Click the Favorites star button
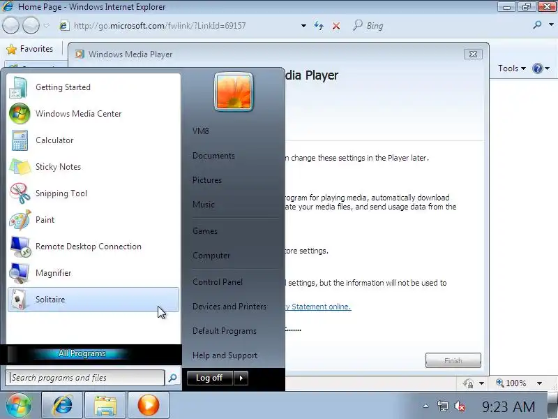Screen dimensions: 558x419 (29, 49)
